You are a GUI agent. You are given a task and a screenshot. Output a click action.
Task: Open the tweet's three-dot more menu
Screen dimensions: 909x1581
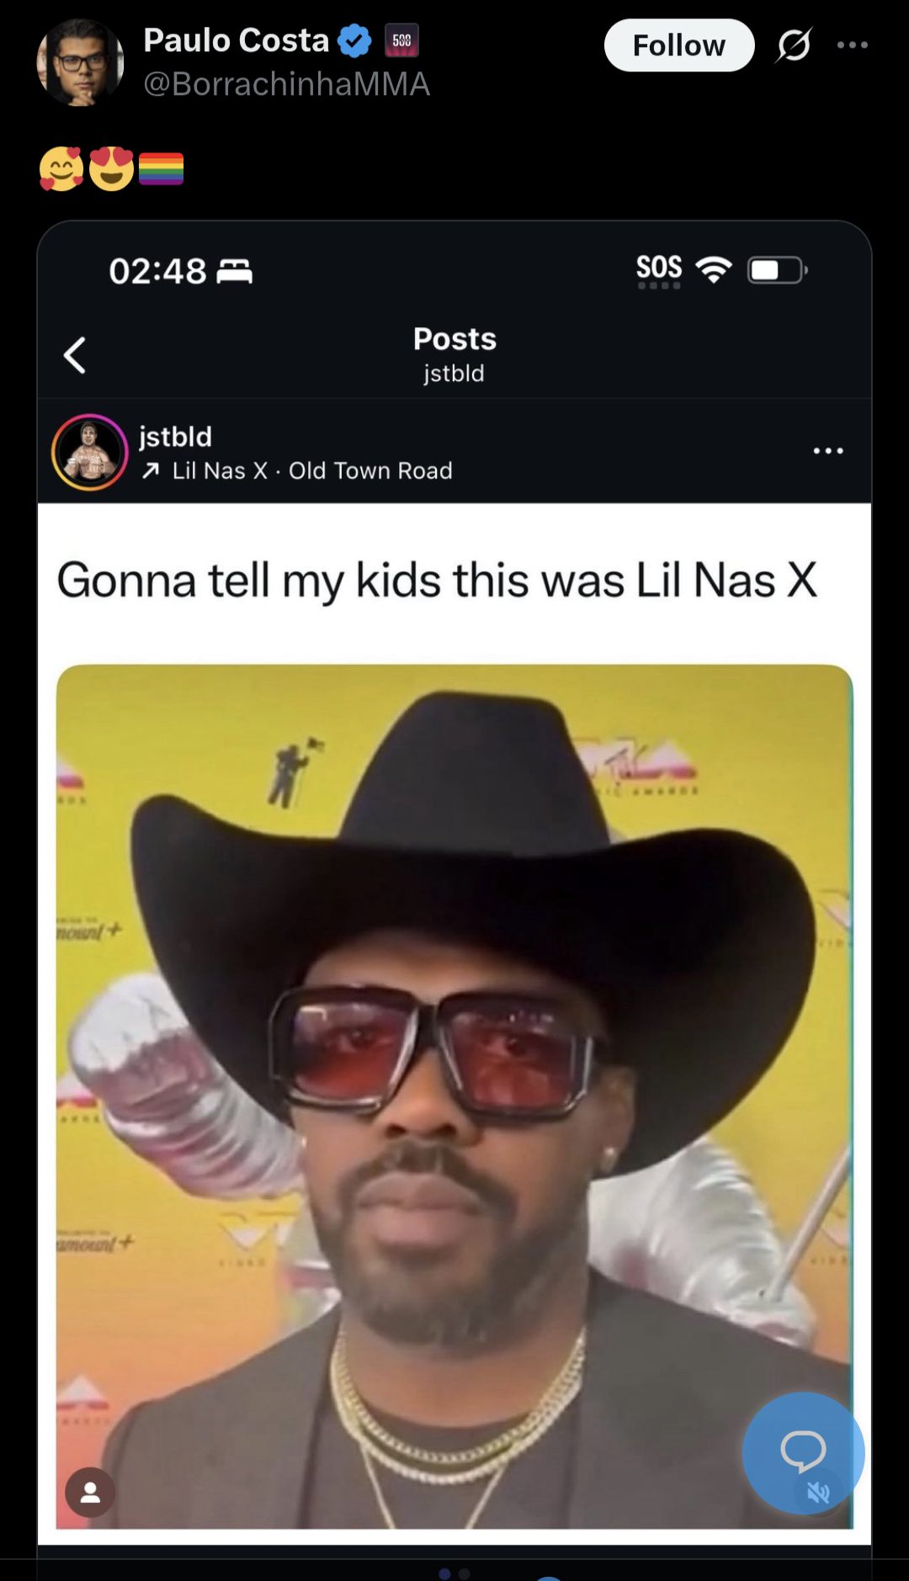point(853,45)
